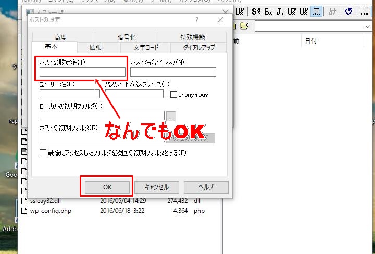This screenshot has height=254, width=375.
Task: Click the blue refresh arrow icon
Action: pos(348,11)
